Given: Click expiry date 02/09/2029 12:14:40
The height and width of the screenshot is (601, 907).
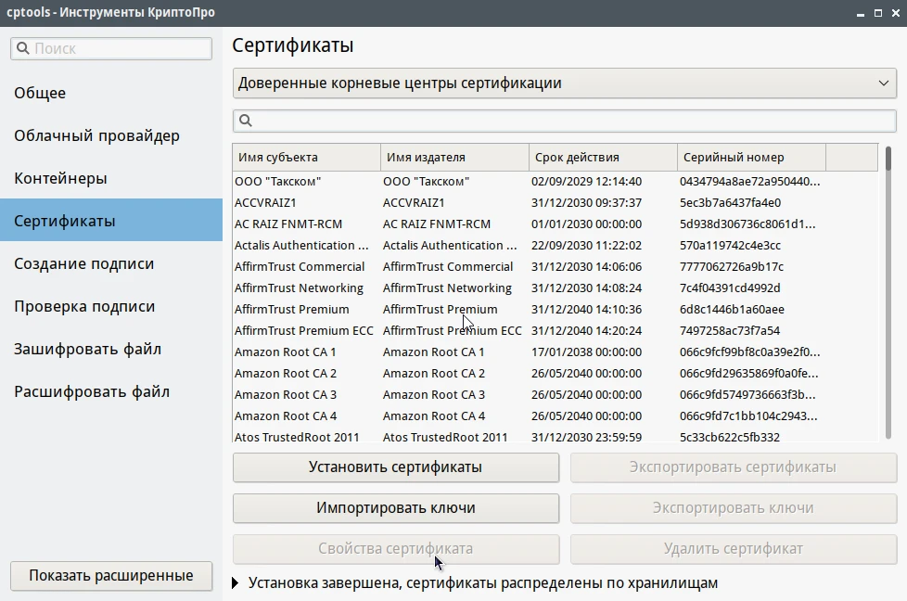Looking at the screenshot, I should [x=586, y=182].
